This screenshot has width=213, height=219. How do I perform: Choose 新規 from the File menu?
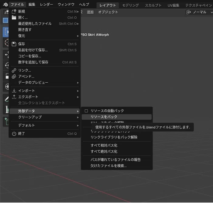click(x=45, y=12)
